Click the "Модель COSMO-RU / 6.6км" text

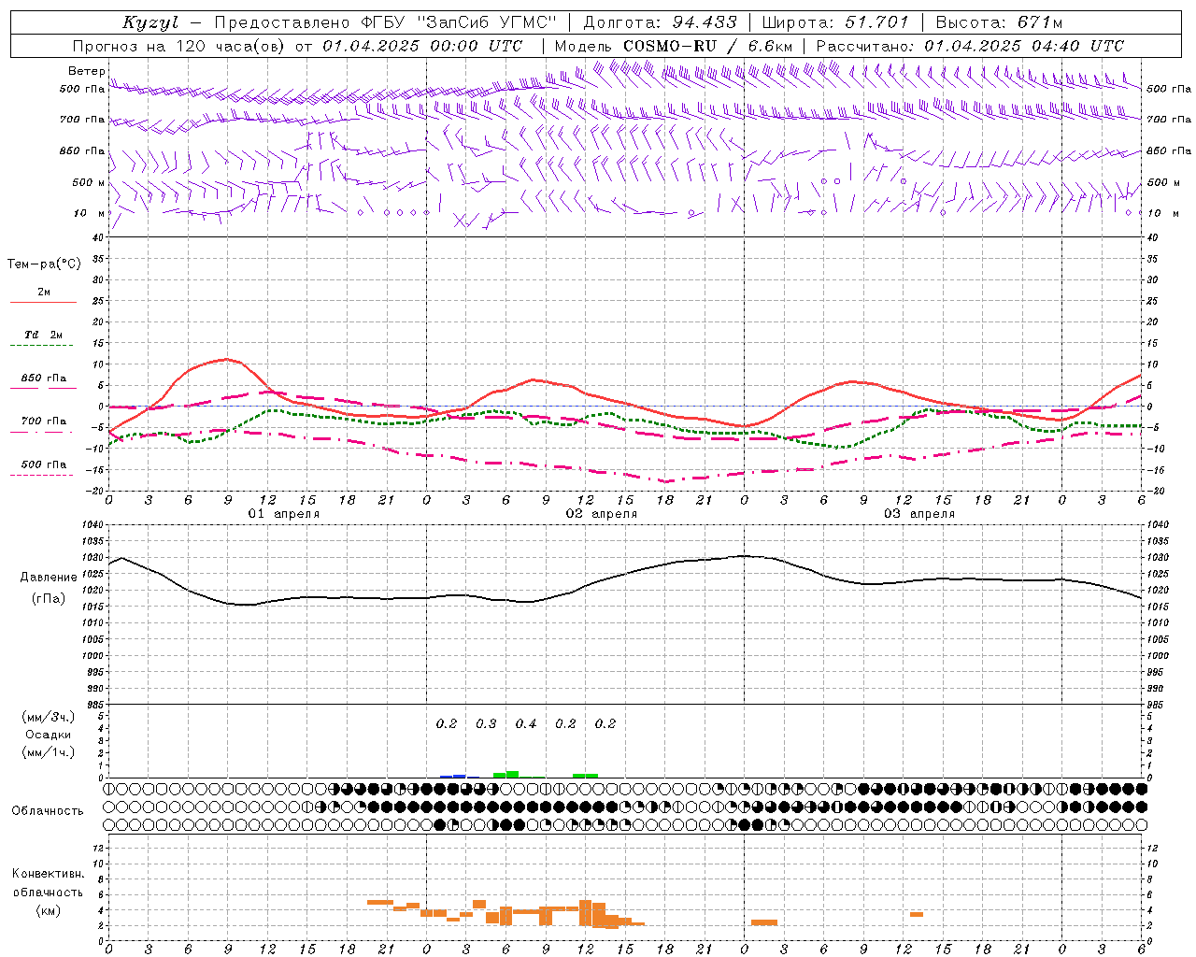pyautogui.click(x=674, y=46)
